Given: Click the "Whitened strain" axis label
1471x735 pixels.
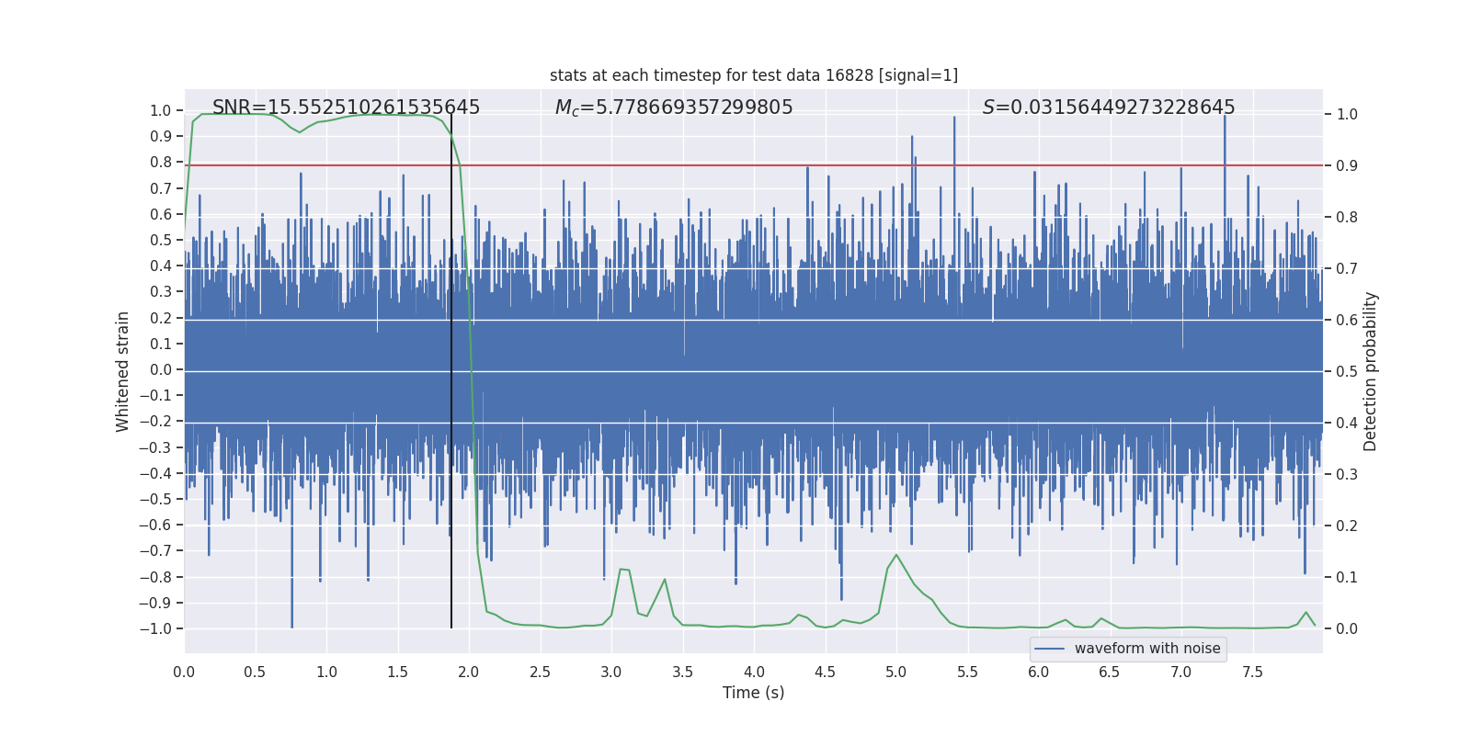Looking at the screenshot, I should 123,371.
